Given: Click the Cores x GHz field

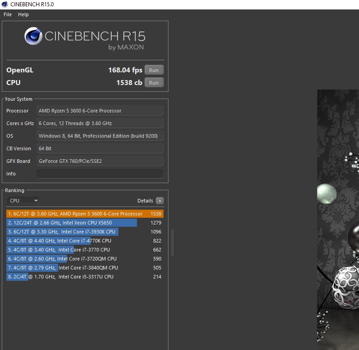Looking at the screenshot, I should coord(100,123).
